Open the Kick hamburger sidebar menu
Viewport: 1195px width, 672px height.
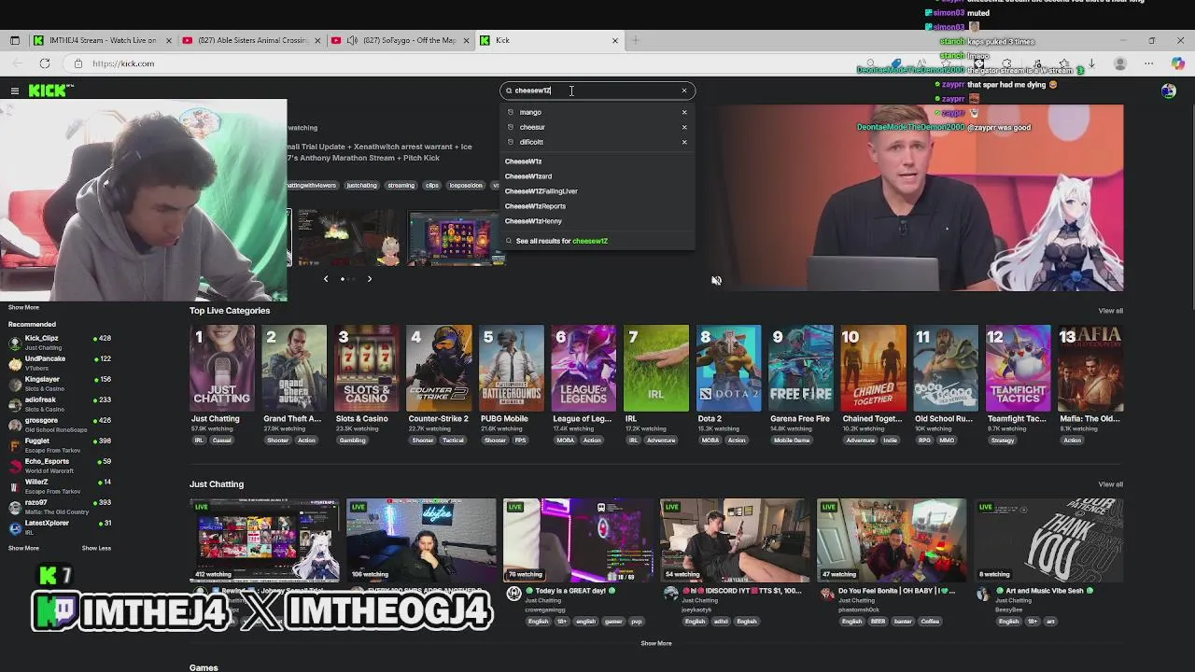(x=15, y=91)
